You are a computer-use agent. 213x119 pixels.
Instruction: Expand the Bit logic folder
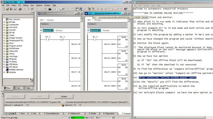pos(4,22)
